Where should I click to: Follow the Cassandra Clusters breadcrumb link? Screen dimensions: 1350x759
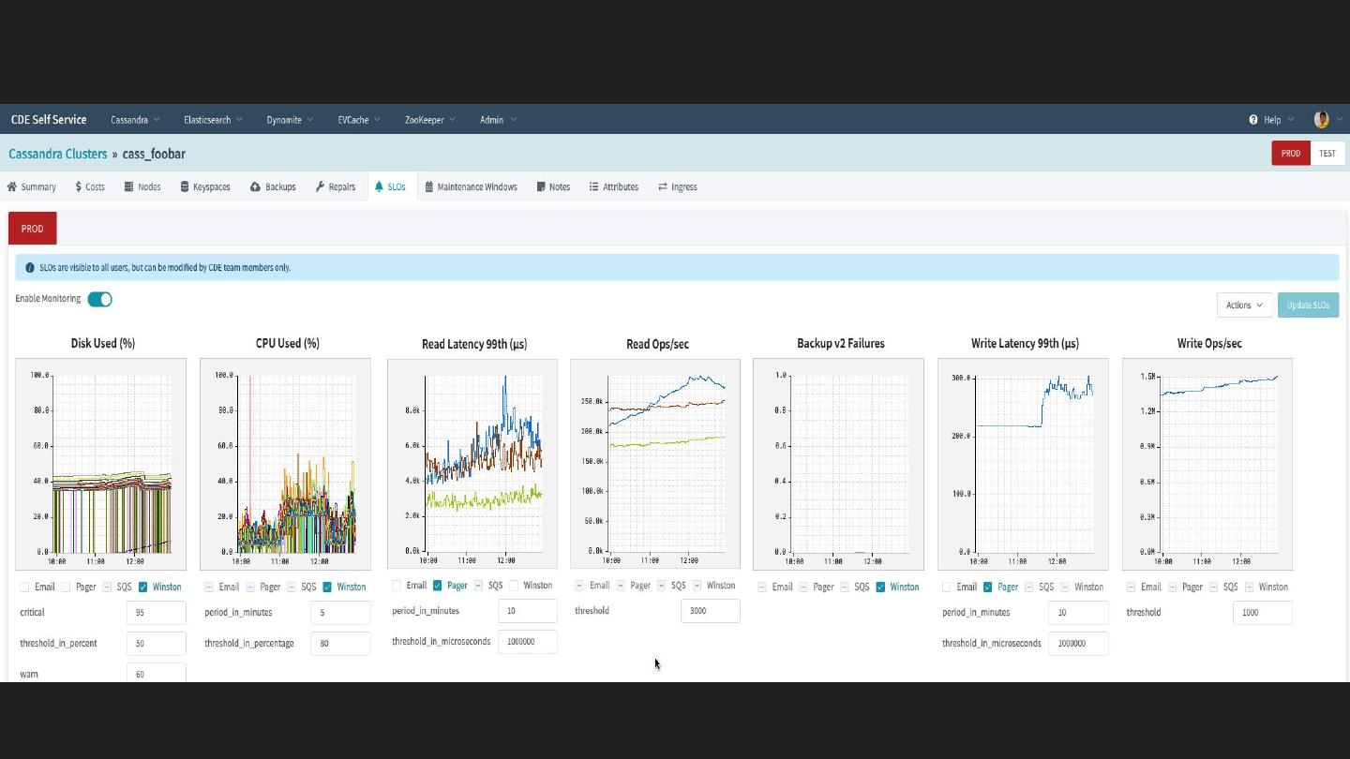point(58,154)
